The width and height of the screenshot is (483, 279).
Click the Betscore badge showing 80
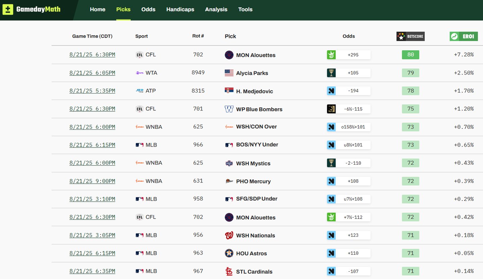[411, 55]
